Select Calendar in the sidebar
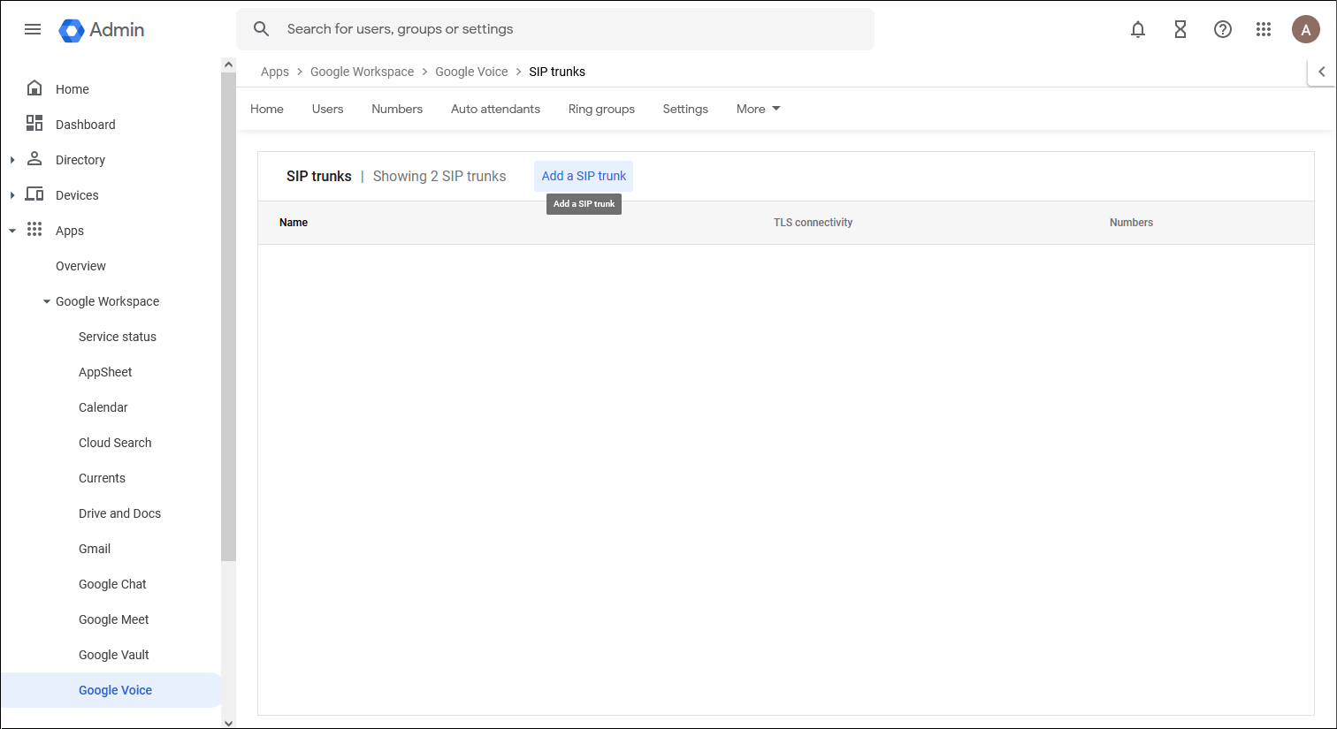This screenshot has width=1337, height=729. 103,407
